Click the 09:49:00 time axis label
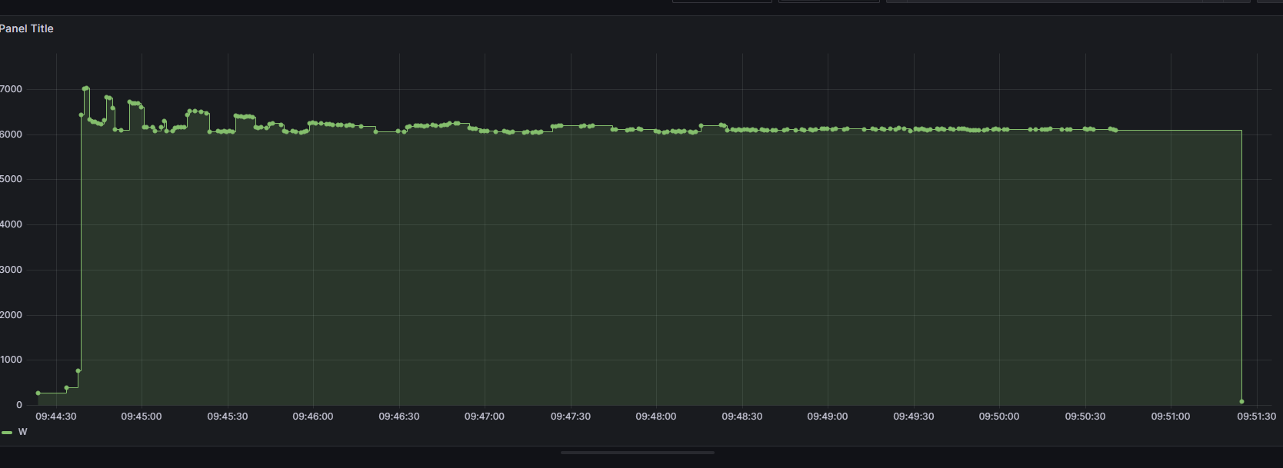Image resolution: width=1283 pixels, height=468 pixels. click(x=828, y=417)
